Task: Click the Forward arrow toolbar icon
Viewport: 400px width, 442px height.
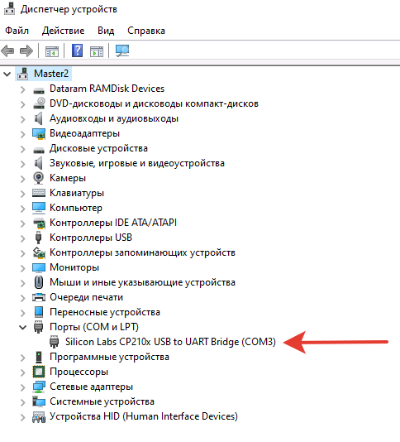Action: tap(26, 51)
